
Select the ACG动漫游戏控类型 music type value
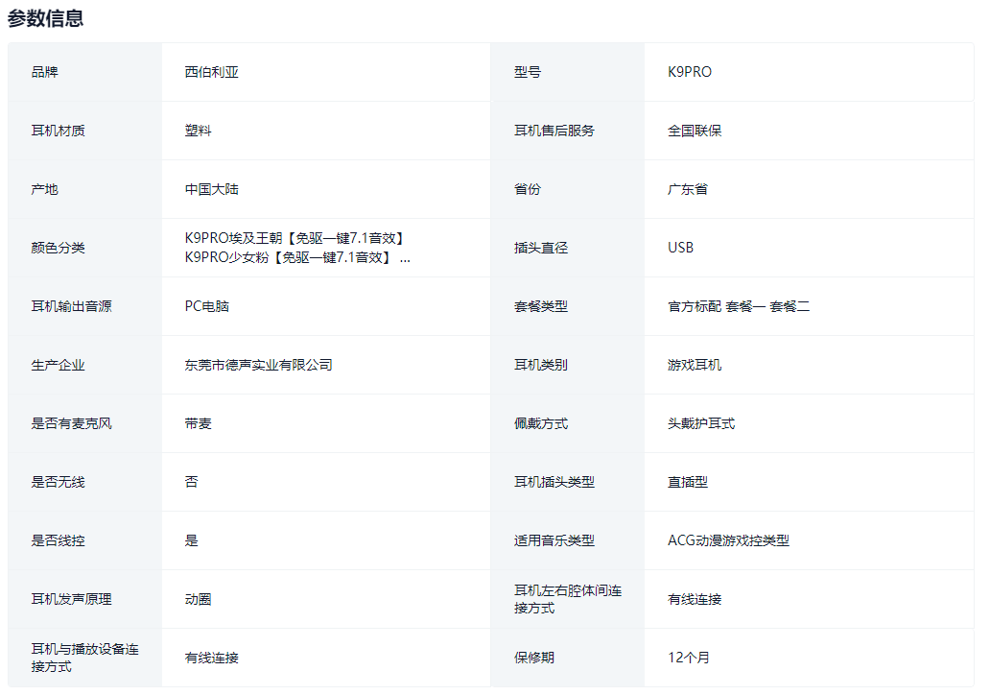728,540
